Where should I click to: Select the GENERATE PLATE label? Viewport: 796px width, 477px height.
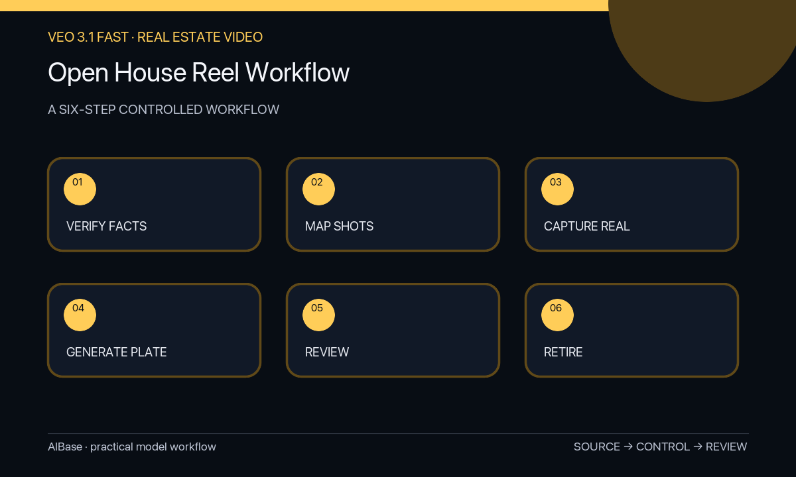point(116,352)
